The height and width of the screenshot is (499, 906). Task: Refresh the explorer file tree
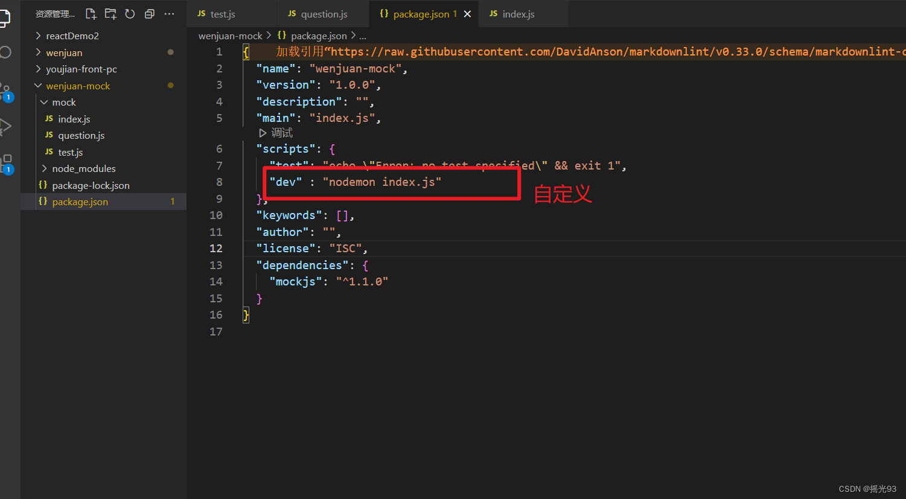click(x=130, y=14)
